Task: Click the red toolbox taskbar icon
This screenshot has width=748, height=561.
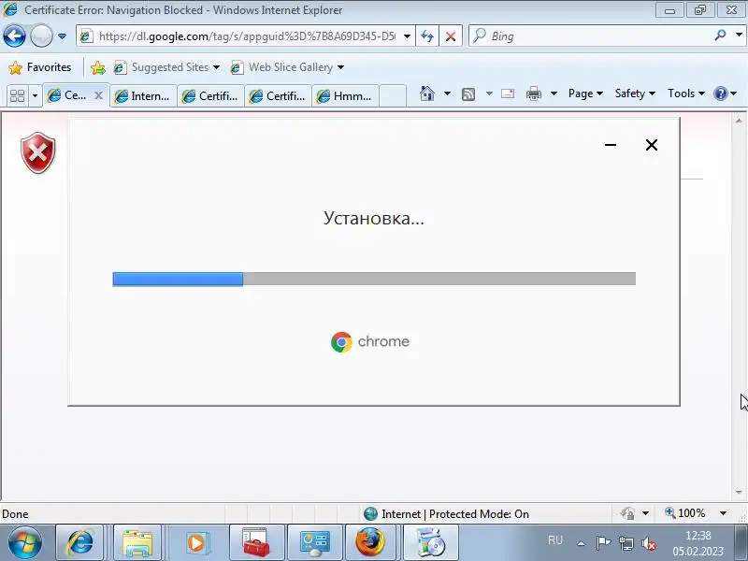Action: pos(256,543)
